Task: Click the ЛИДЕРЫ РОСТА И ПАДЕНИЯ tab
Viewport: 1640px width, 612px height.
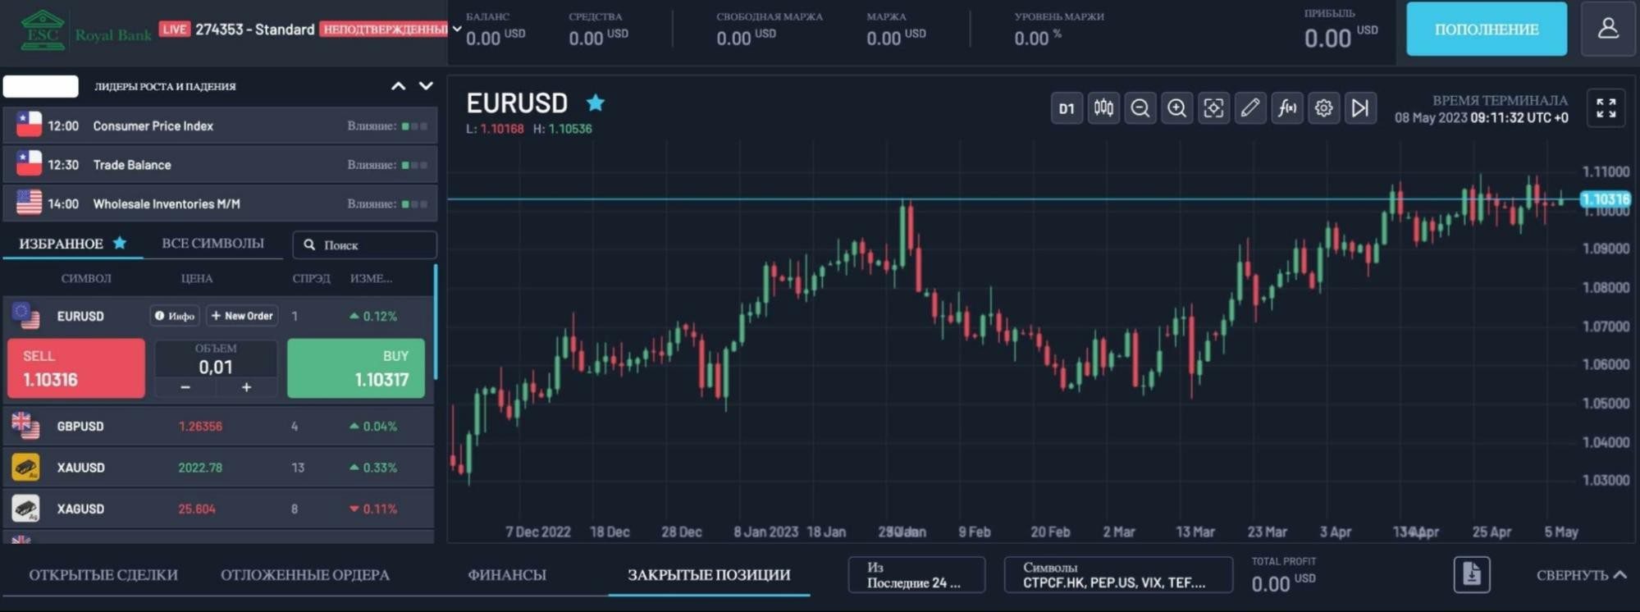Action: [x=165, y=86]
